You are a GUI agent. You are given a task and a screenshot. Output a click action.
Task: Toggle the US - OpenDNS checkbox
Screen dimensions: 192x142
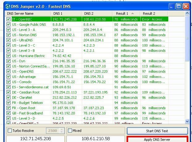(8, 71)
